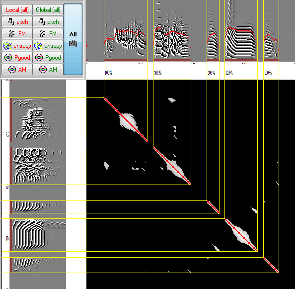Select the red Local FM button
The image size is (295, 289).
pos(17,34)
